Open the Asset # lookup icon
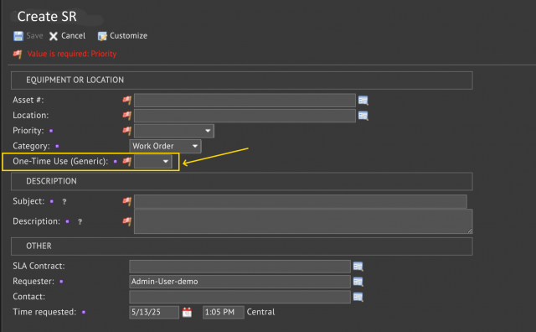The width and height of the screenshot is (536, 332). coord(363,101)
